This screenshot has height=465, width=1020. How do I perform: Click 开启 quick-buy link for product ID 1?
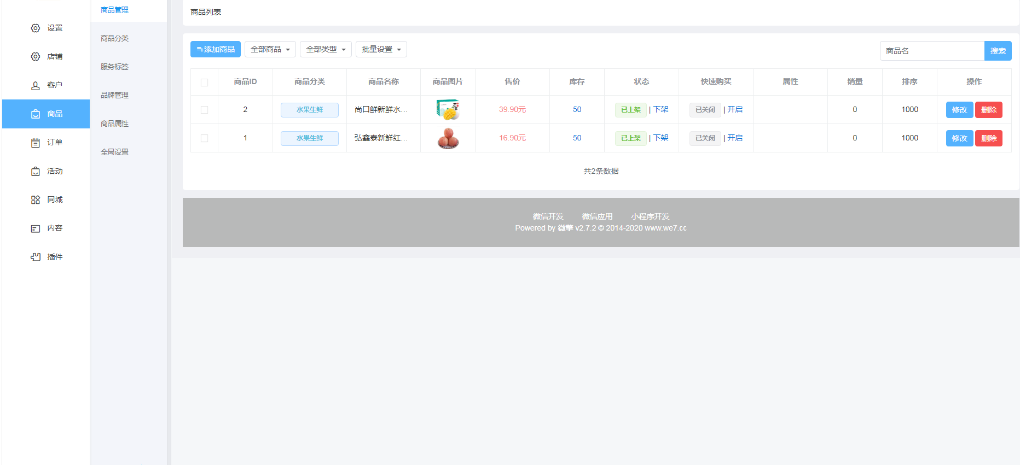735,138
